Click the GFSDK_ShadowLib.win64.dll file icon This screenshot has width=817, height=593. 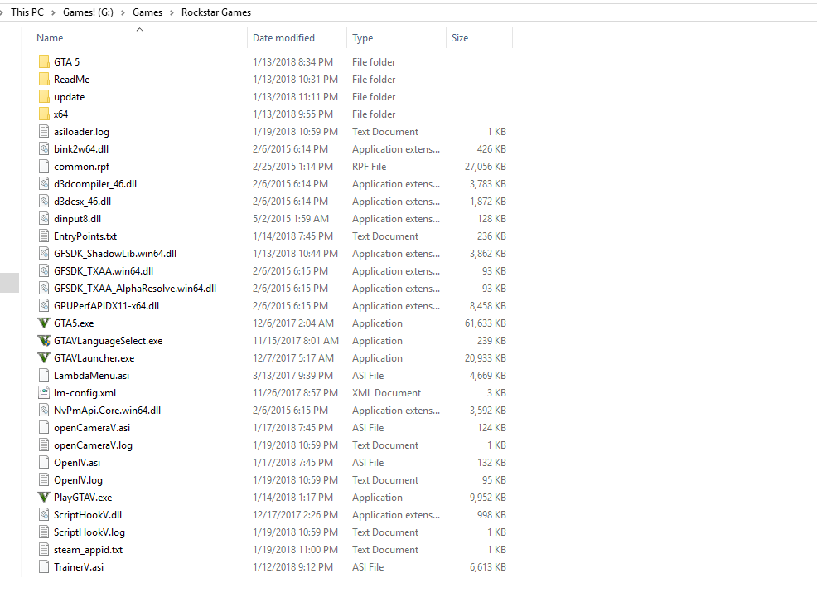[44, 254]
